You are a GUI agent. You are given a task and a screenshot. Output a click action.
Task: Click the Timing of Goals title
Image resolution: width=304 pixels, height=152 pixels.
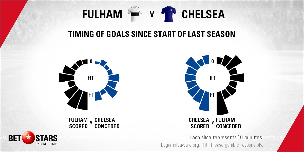point(152,34)
